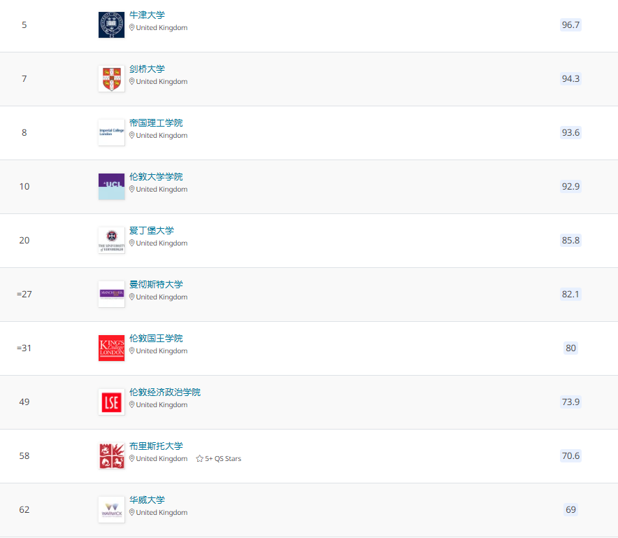Click the 爱丁堡大学 logo thumbnail

[x=112, y=240]
